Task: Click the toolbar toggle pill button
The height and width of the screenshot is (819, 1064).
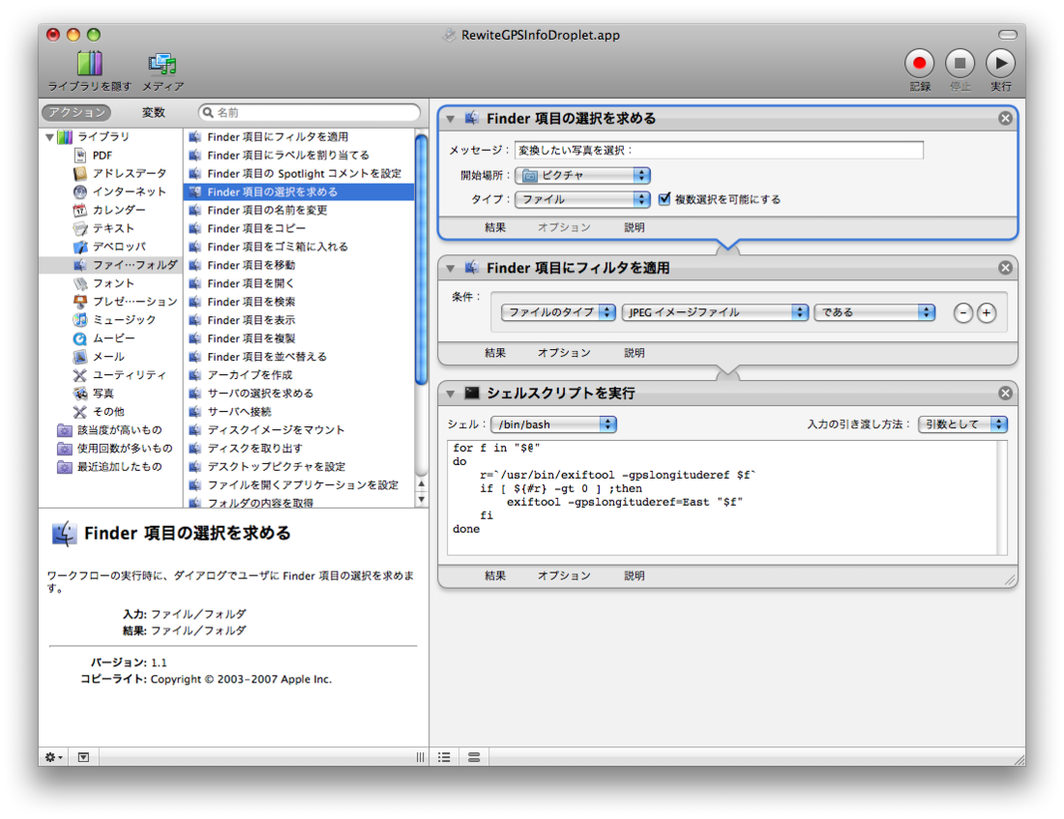Action: click(x=1008, y=35)
